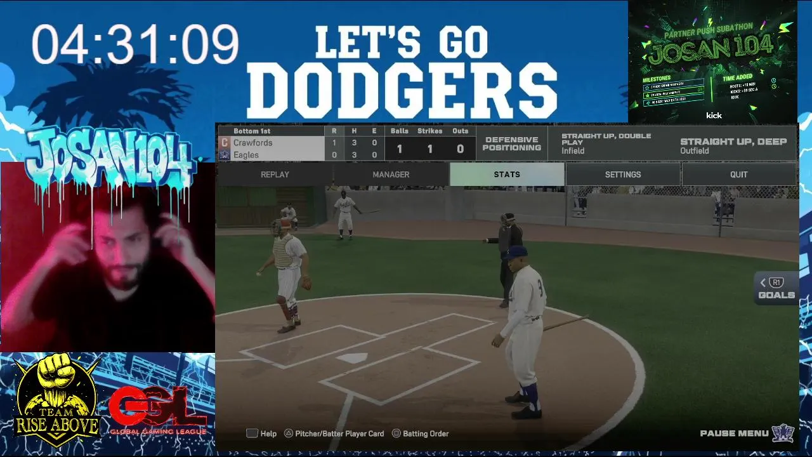
Task: Click the Outs count value
Action: [461, 149]
